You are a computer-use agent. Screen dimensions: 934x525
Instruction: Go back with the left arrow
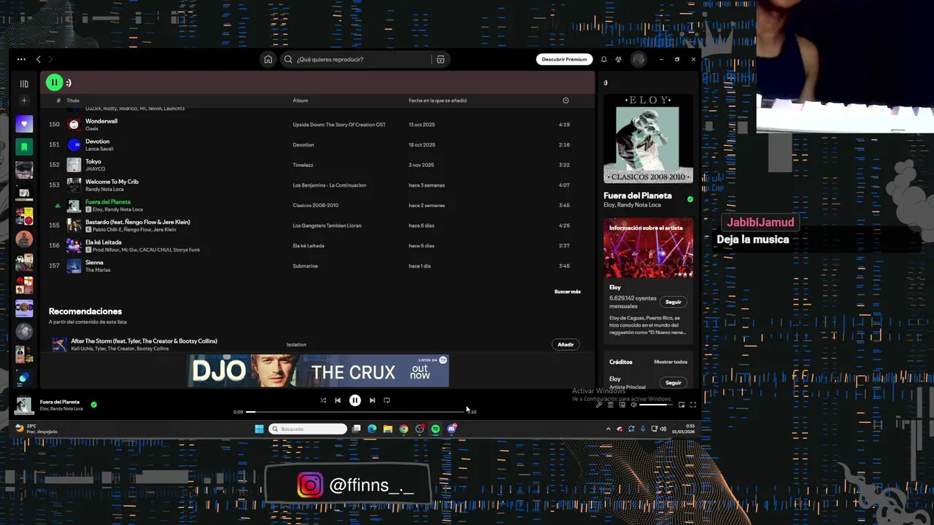(x=39, y=59)
